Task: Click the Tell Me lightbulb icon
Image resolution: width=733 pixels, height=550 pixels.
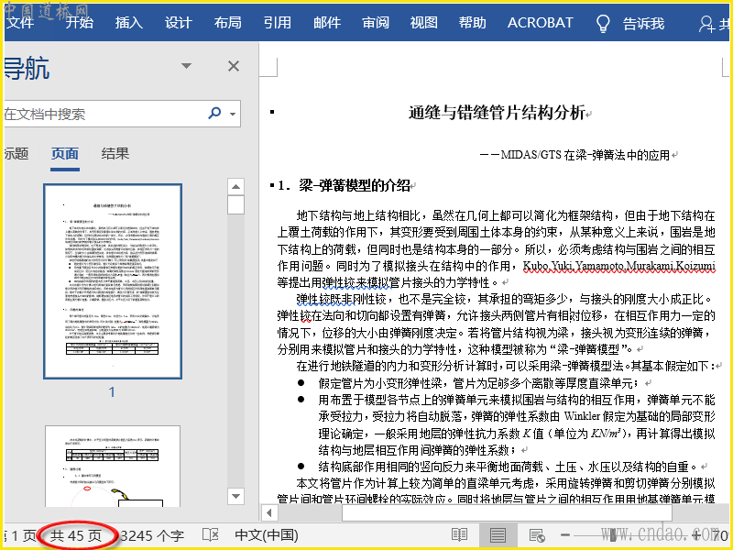Action: click(x=603, y=23)
